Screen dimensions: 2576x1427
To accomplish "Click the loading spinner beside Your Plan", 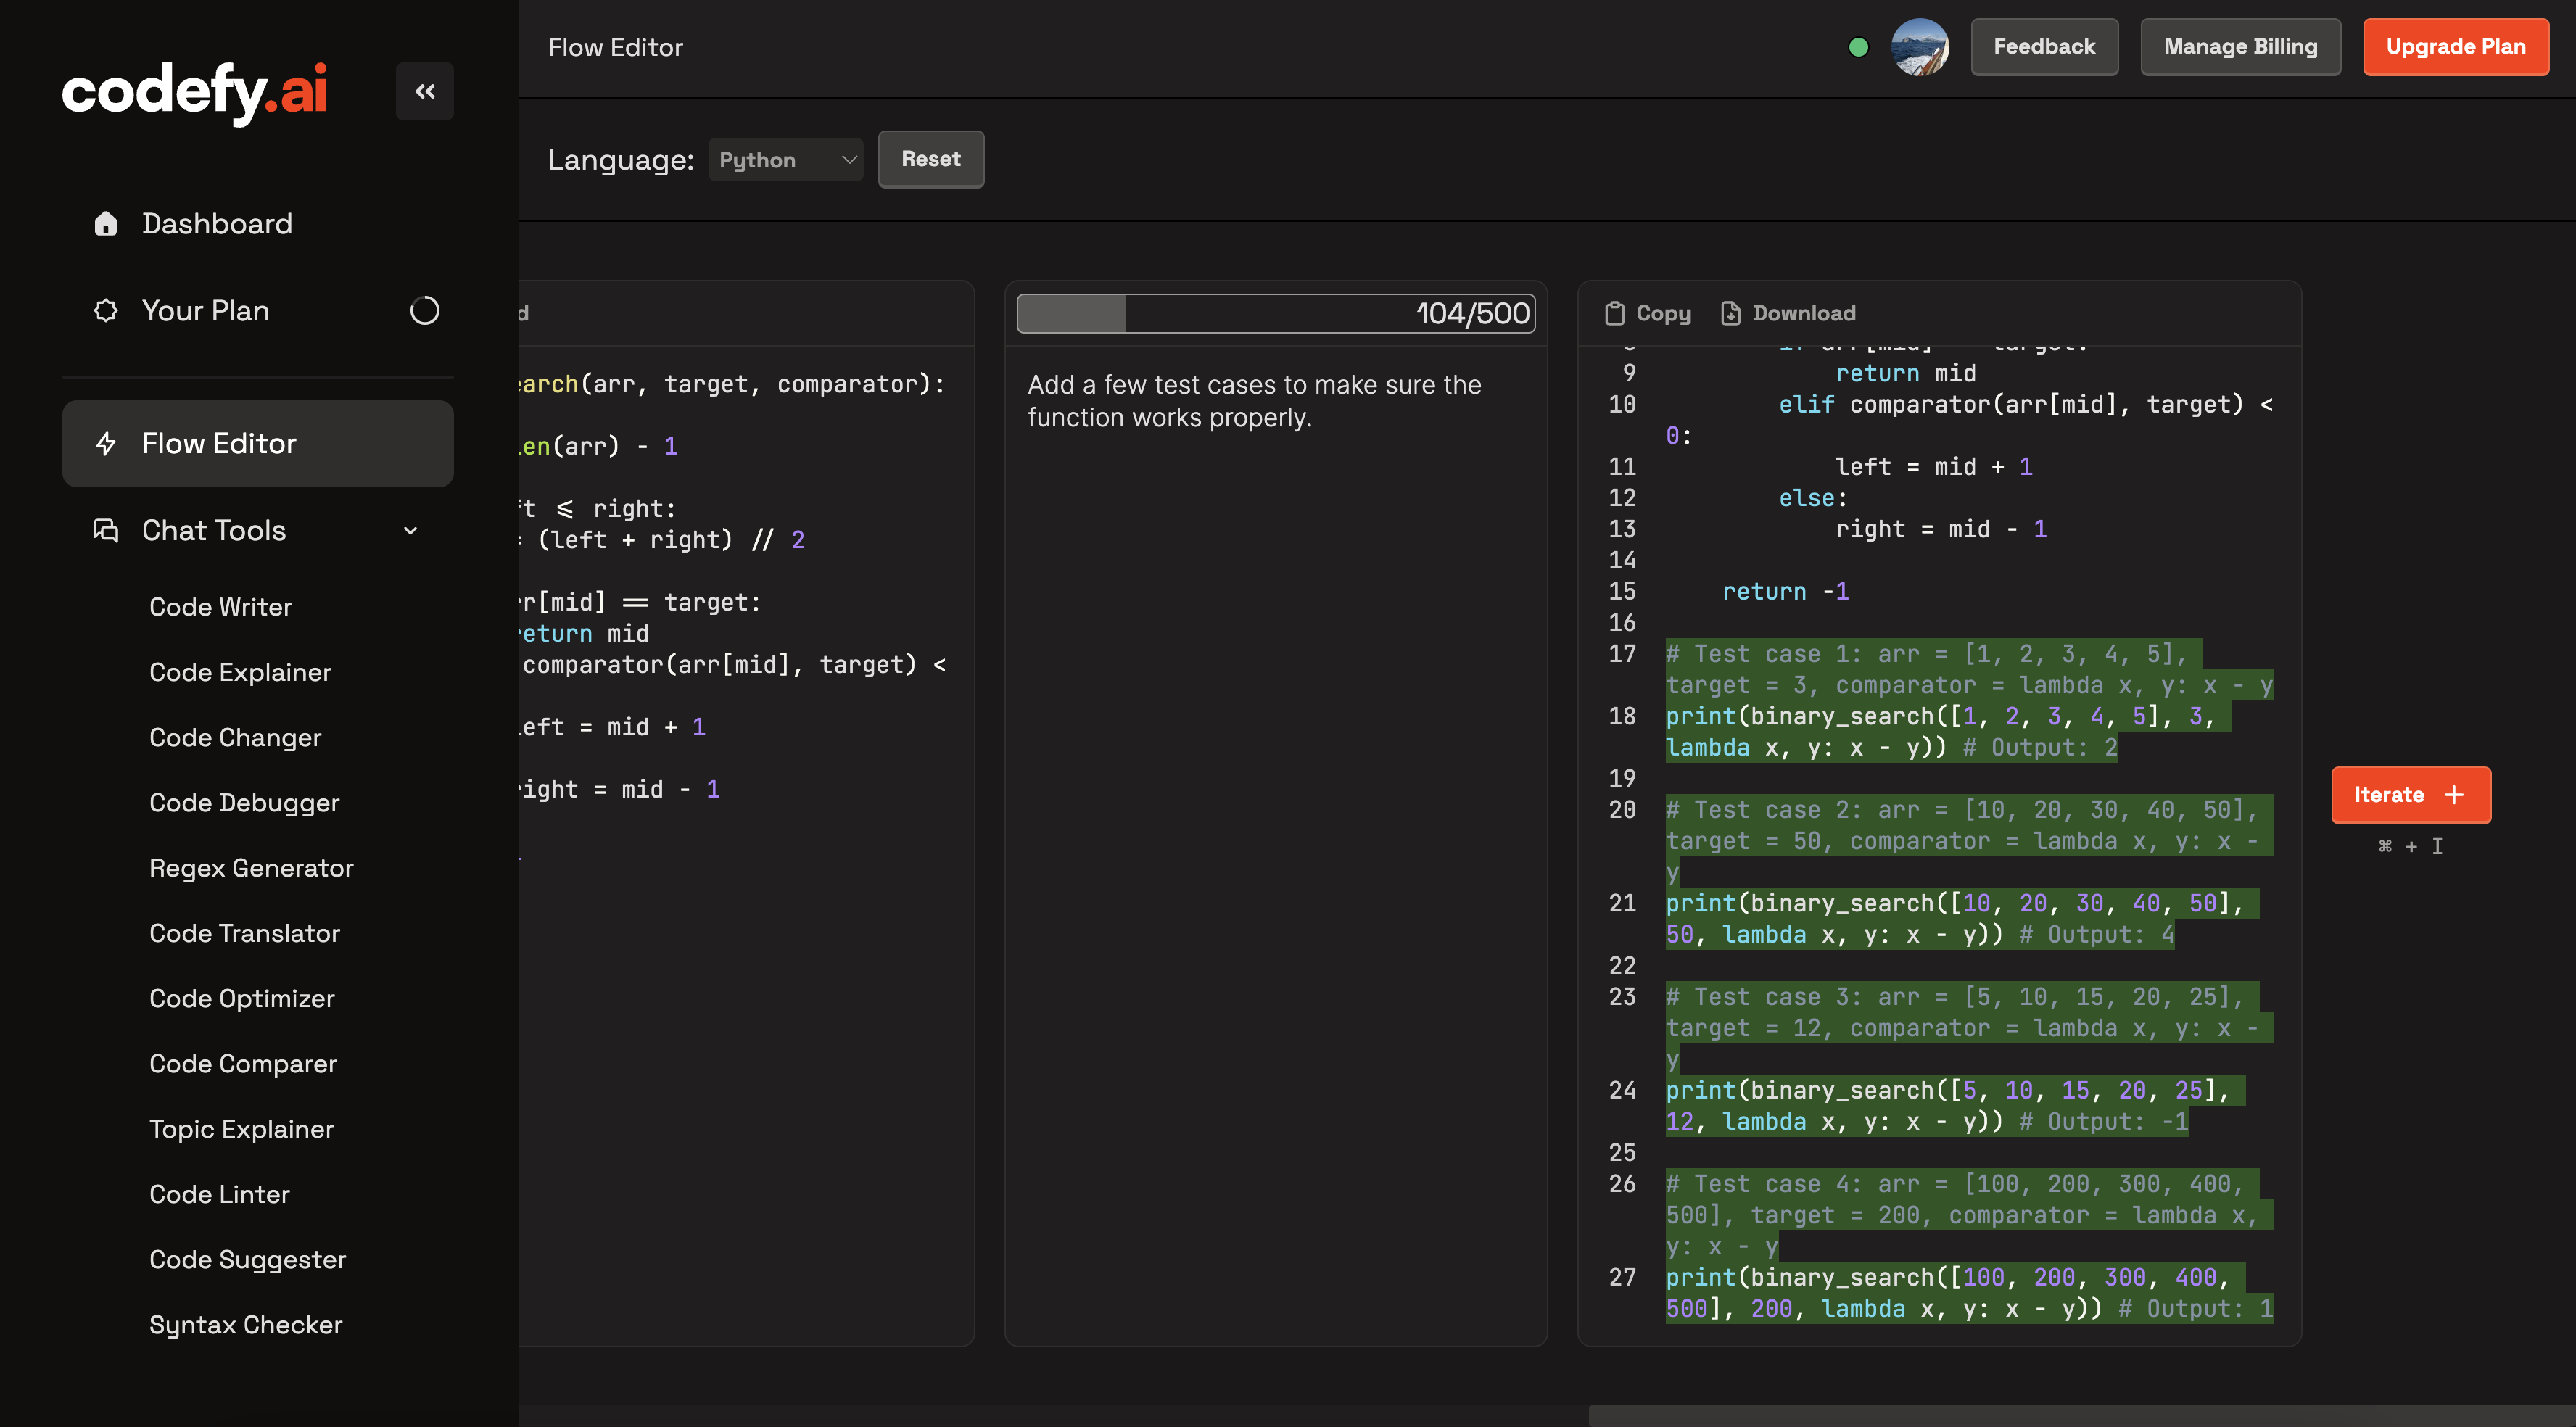I will coord(424,310).
